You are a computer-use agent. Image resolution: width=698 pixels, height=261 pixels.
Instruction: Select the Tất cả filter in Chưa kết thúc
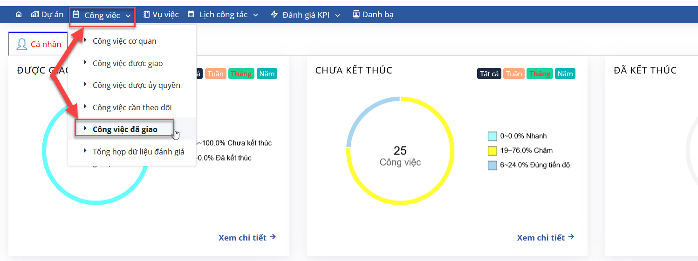(489, 74)
